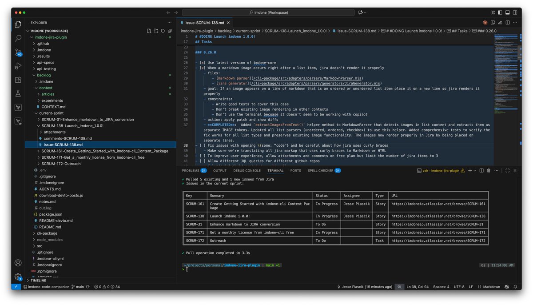Open the Search view in activity bar

[18, 38]
